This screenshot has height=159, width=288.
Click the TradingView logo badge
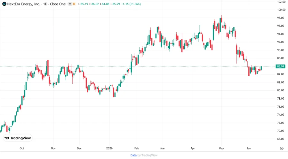point(18,138)
